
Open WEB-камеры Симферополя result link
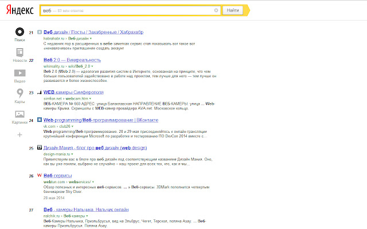[72, 92]
